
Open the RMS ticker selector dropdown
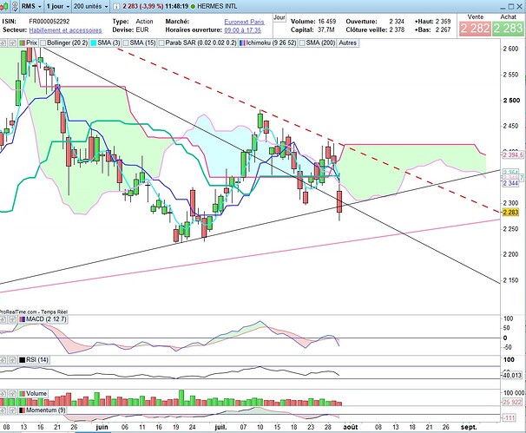pyautogui.click(x=17, y=5)
